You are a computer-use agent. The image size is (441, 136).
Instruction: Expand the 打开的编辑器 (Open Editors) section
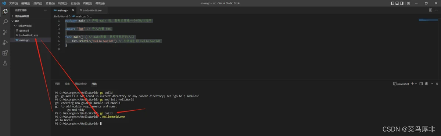tap(31, 16)
